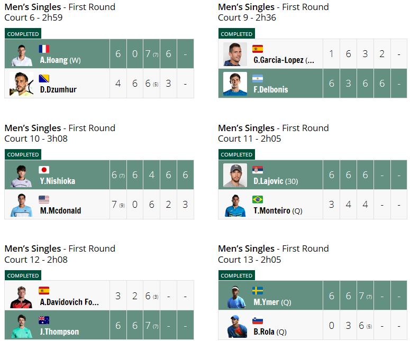This screenshot has width=410, height=341.
Task: Open Y.Nishioka player profile link
Action: click(58, 181)
